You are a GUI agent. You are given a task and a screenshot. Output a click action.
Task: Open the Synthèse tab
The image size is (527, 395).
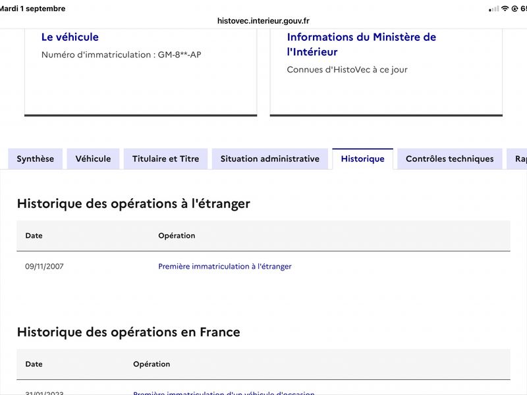pyautogui.click(x=36, y=159)
